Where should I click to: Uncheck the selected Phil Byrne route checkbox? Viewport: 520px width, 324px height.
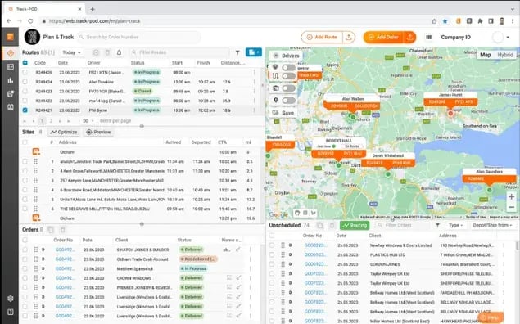[x=25, y=110]
